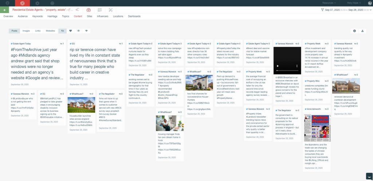Screen dimensions: 373x181
Task: Open the Influencers tab
Action: point(102,16)
